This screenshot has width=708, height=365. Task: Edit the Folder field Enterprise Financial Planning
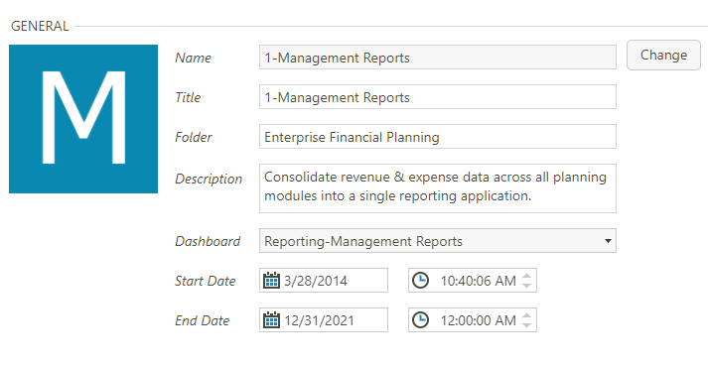[438, 137]
